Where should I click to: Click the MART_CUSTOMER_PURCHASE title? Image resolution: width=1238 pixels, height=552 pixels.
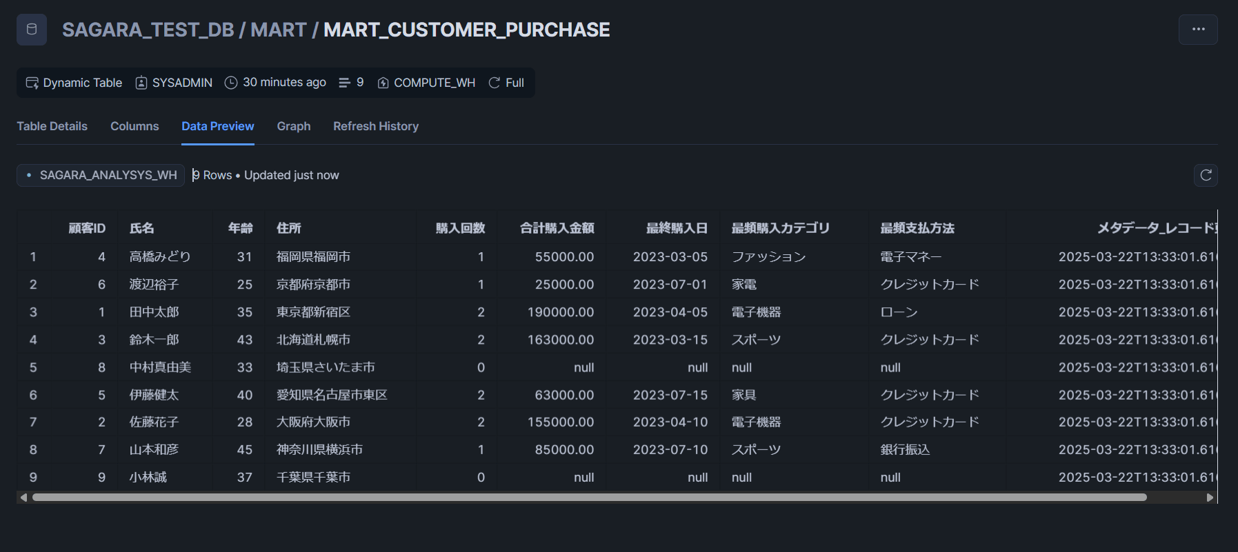(x=467, y=30)
